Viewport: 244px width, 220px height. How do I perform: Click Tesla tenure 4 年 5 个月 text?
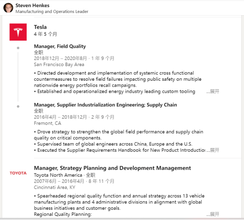[x=45, y=34]
